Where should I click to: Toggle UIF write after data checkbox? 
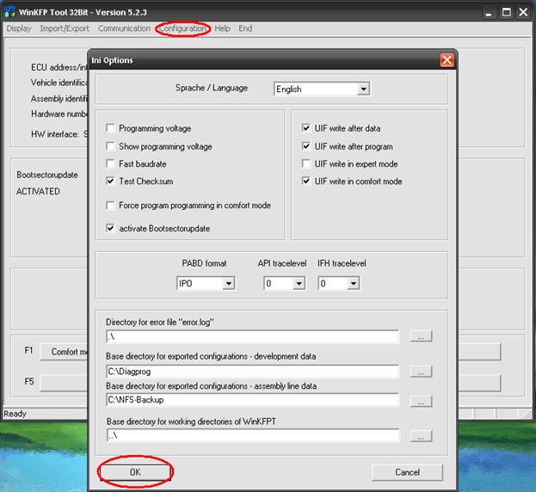[x=306, y=128]
